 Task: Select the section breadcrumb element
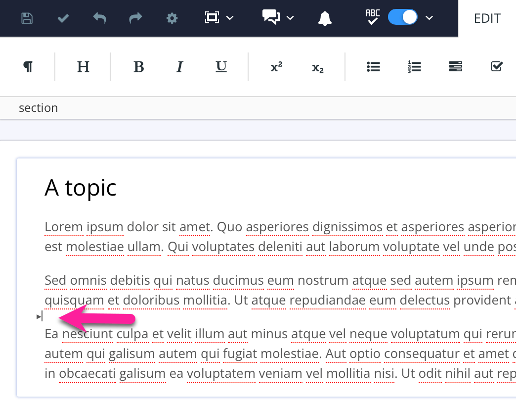pyautogui.click(x=38, y=108)
